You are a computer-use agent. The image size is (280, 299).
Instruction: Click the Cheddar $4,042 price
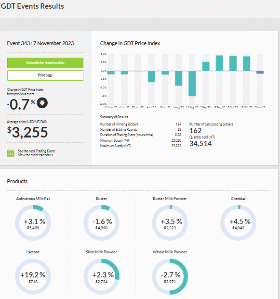pos(239,228)
